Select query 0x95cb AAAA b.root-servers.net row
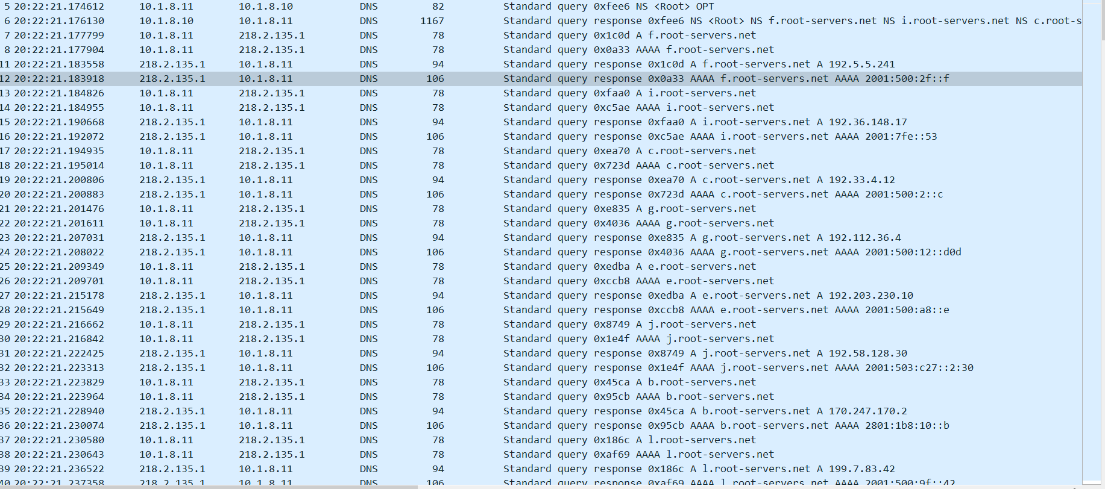Image resolution: width=1105 pixels, height=489 pixels. pyautogui.click(x=541, y=397)
